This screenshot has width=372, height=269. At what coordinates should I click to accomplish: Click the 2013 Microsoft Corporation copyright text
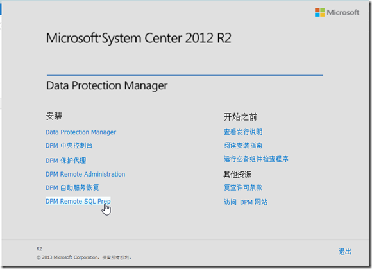[84, 257]
